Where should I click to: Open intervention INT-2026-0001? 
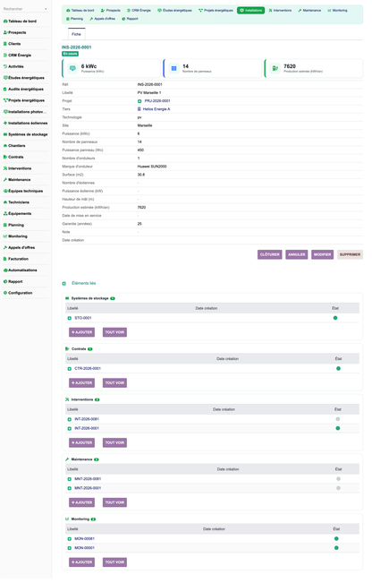87,429
